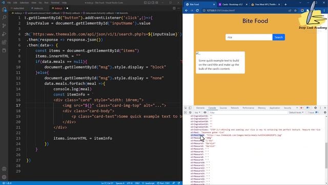Click the red error count badge in DevTools
Screen dimensions: 328x185
click(302, 108)
